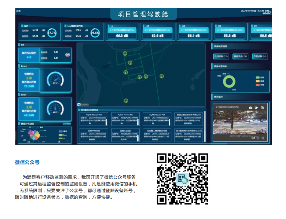The height and width of the screenshot is (219, 286).
Task: Click the Lmin dial gauge showing 48.2
Action: 55,108
